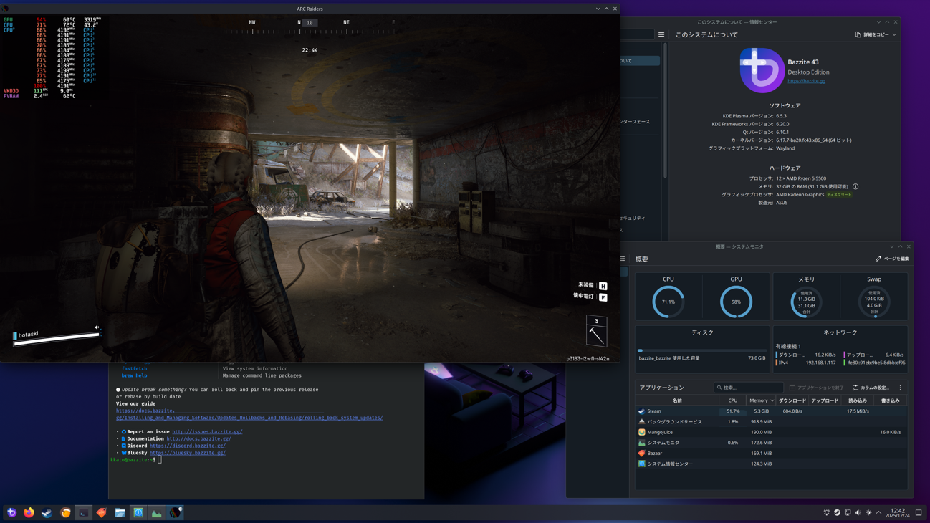Select the highlighted sidebar item in Info Center

point(640,61)
